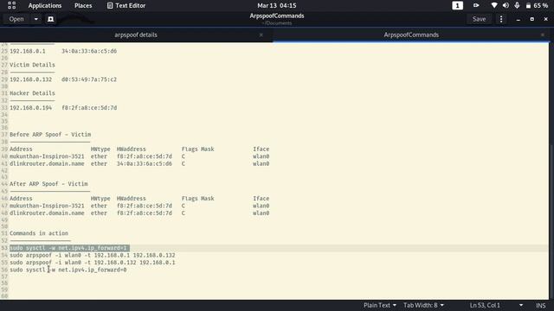This screenshot has height=311, width=554.
Task: Click the mukunthan-Inspiron-3521 row on line 40
Action: tap(139, 156)
